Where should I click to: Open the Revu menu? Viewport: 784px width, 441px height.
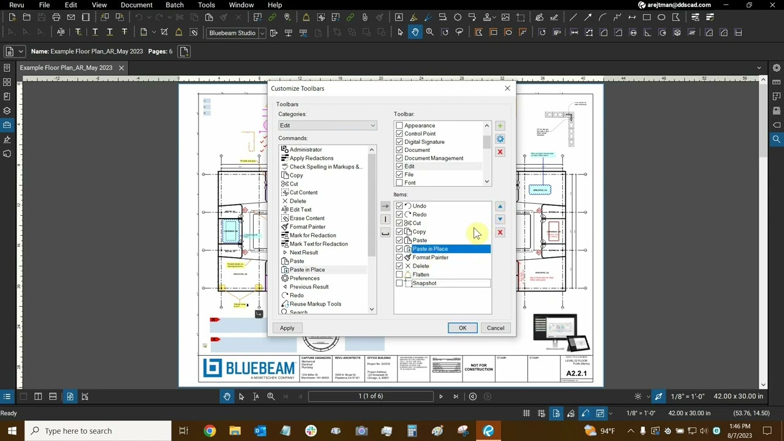17,5
